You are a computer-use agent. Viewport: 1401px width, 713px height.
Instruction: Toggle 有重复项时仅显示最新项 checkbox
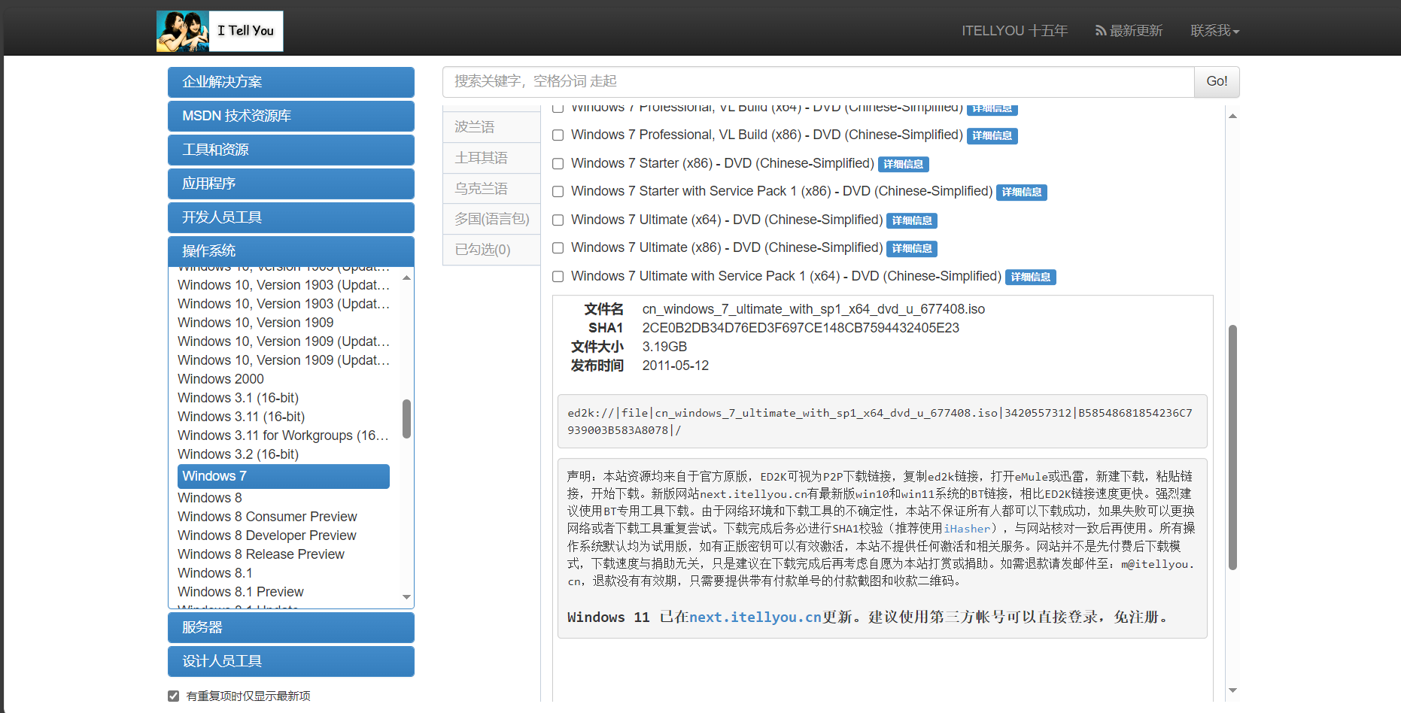tap(174, 696)
